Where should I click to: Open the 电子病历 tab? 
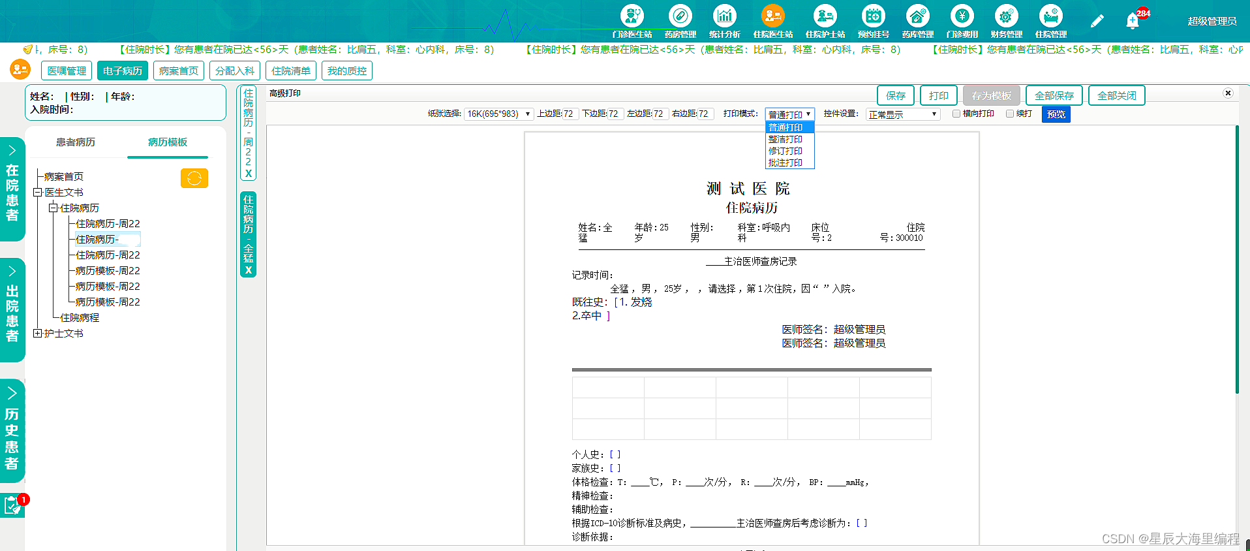pos(123,71)
